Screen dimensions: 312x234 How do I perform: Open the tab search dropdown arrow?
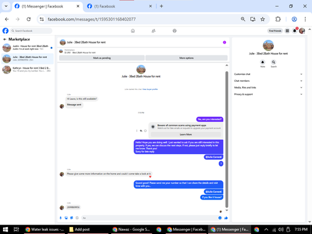(x=6, y=6)
